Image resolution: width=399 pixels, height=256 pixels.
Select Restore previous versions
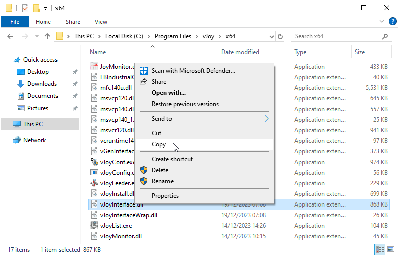point(204,104)
